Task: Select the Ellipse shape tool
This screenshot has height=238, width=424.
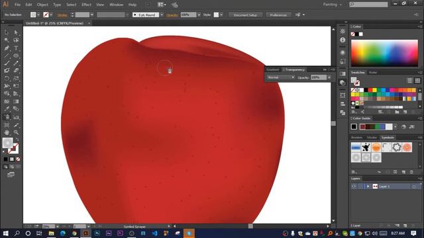Action: click(16, 56)
